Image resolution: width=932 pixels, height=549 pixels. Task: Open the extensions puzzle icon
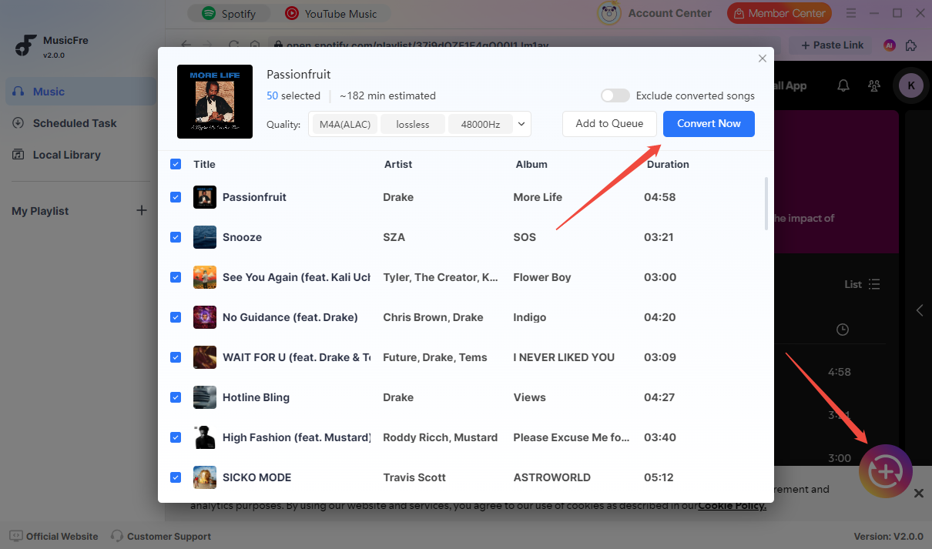click(x=911, y=45)
